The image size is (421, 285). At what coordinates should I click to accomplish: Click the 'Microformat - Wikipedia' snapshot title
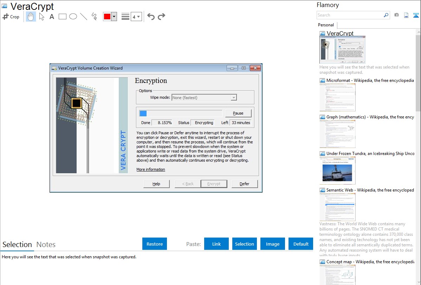[x=370, y=80]
